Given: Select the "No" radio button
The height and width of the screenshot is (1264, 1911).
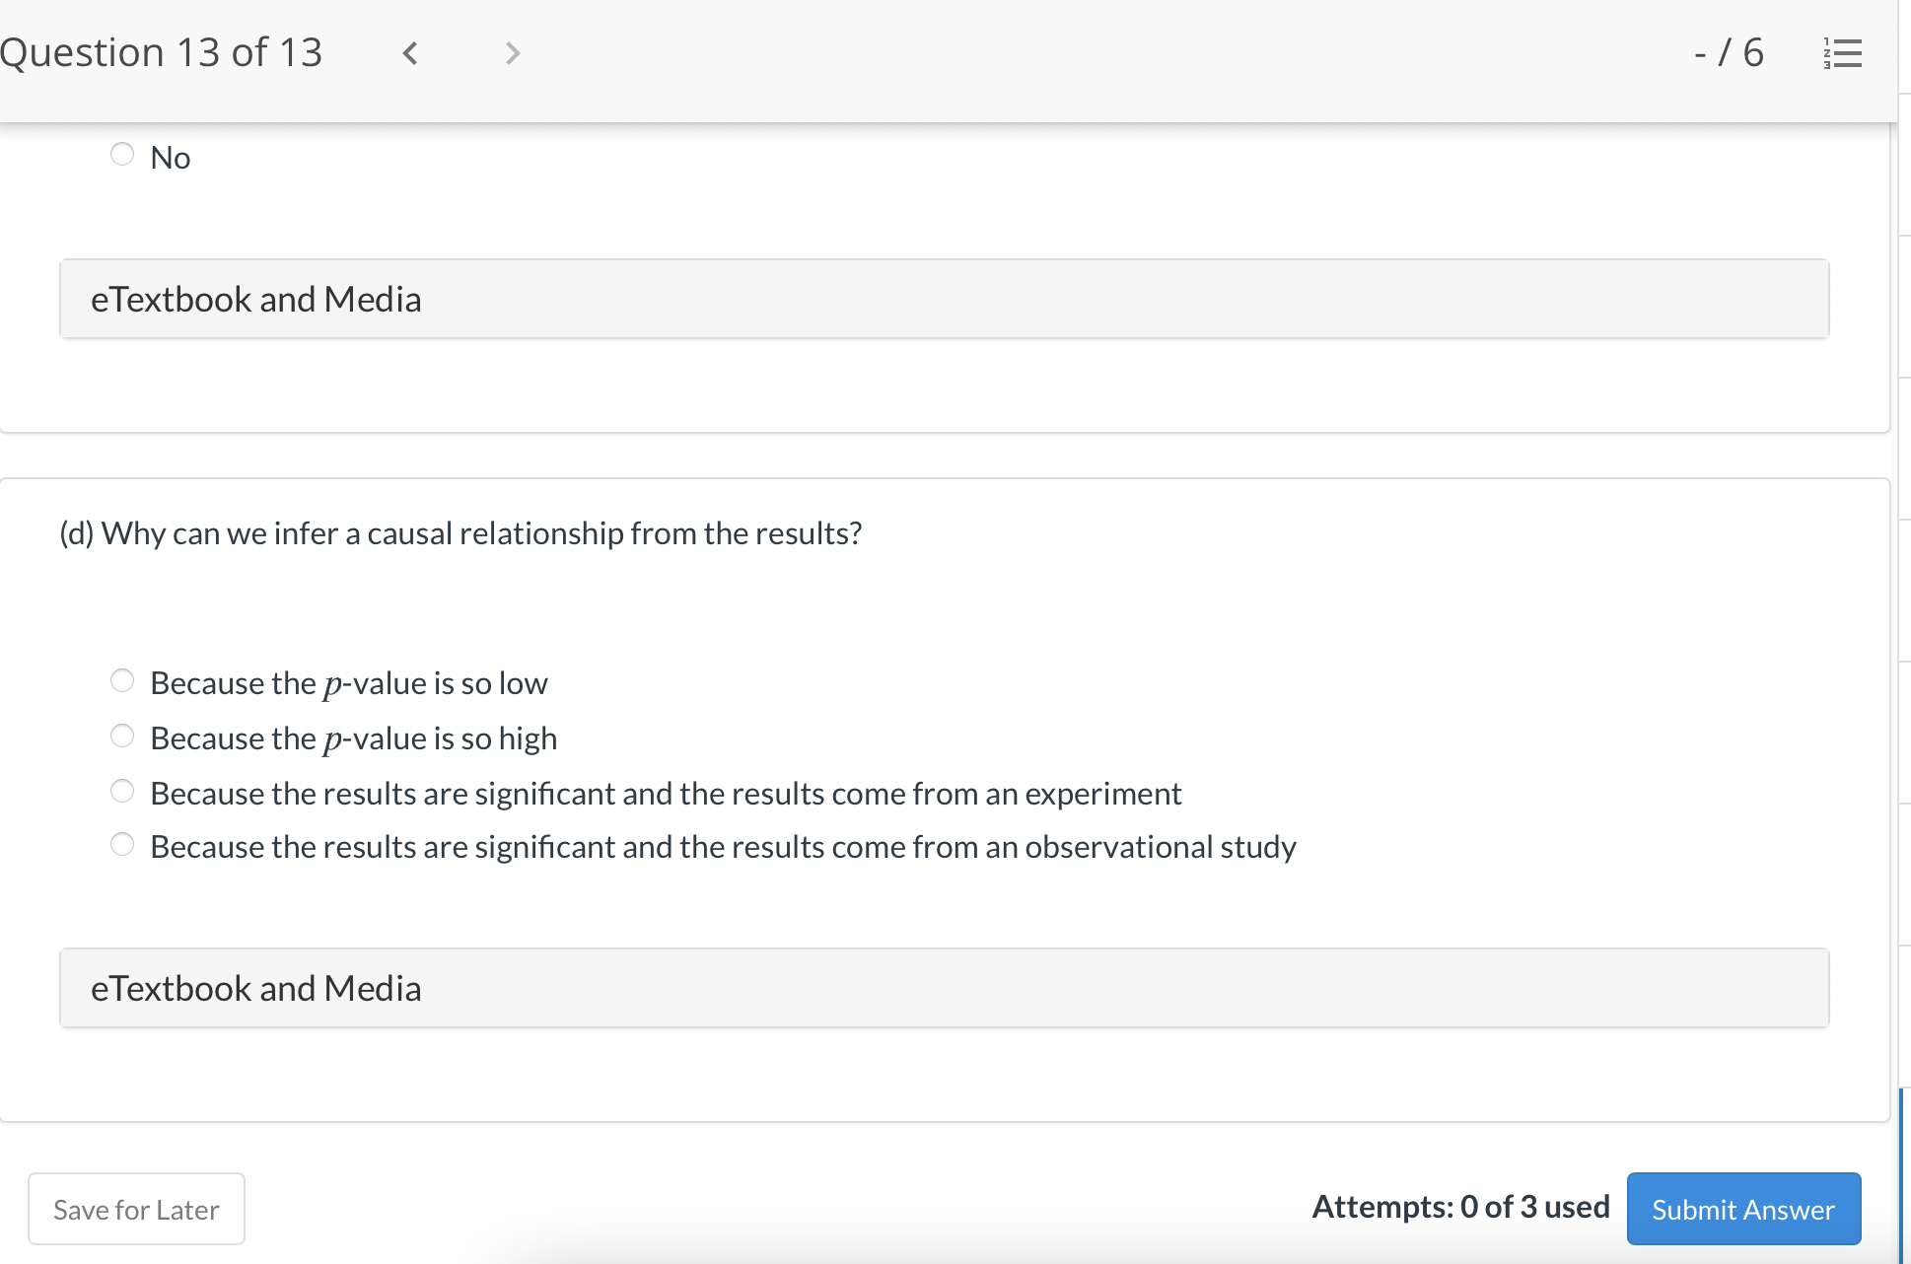Looking at the screenshot, I should [122, 155].
